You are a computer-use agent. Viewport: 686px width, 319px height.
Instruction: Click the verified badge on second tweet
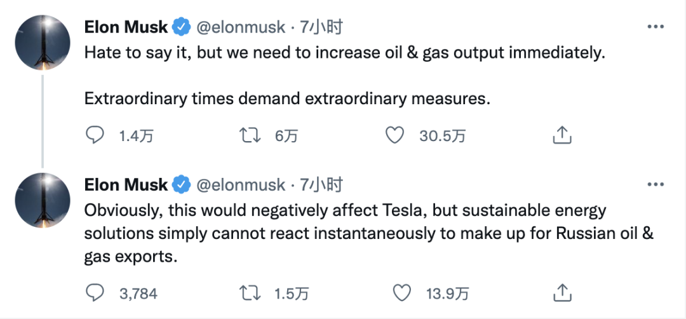(x=182, y=185)
